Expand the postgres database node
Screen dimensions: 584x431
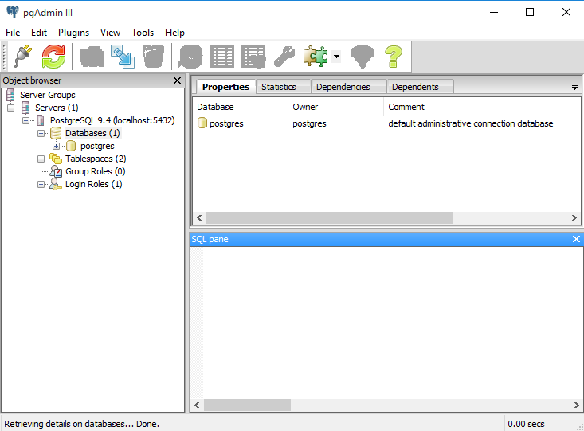click(x=56, y=146)
